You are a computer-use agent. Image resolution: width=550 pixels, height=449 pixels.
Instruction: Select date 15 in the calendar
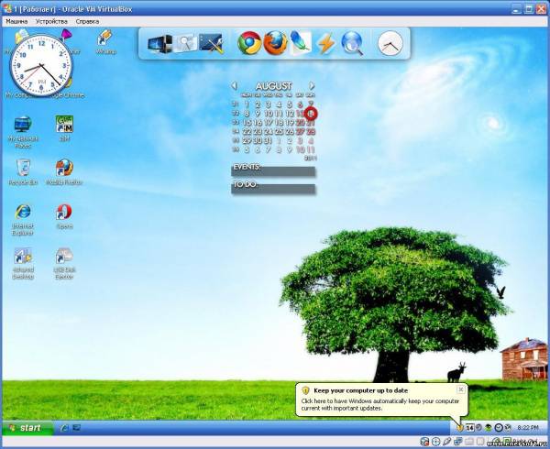click(247, 123)
